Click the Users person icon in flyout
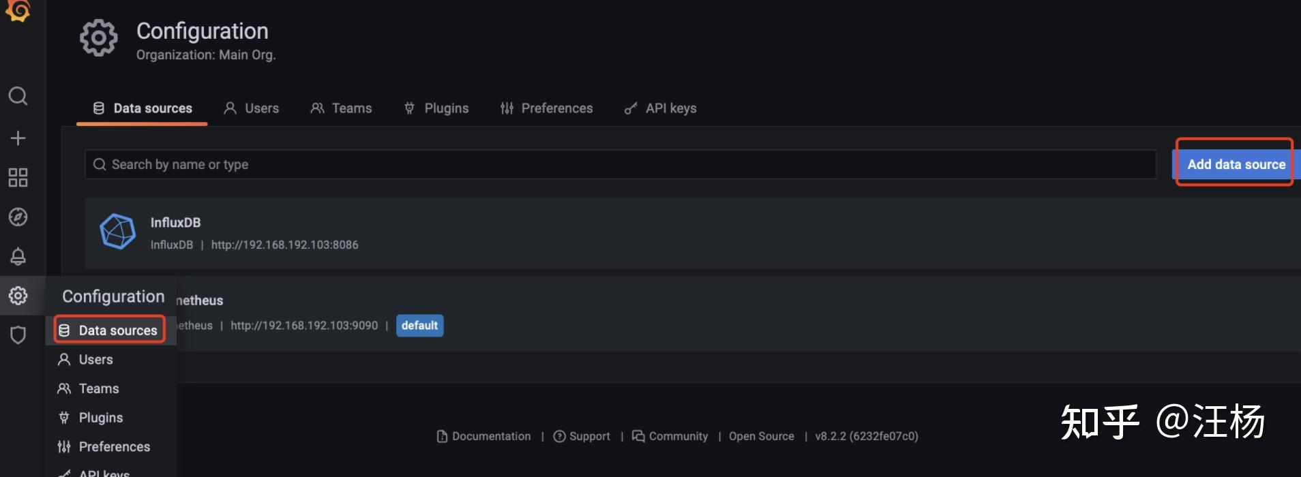The width and height of the screenshot is (1301, 477). (64, 359)
